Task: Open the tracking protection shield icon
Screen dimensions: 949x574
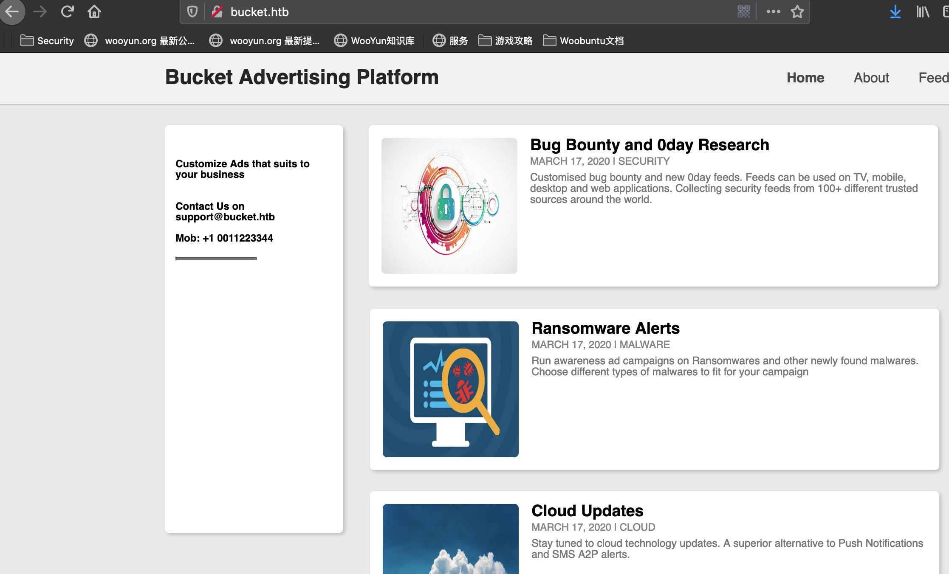Action: 192,11
